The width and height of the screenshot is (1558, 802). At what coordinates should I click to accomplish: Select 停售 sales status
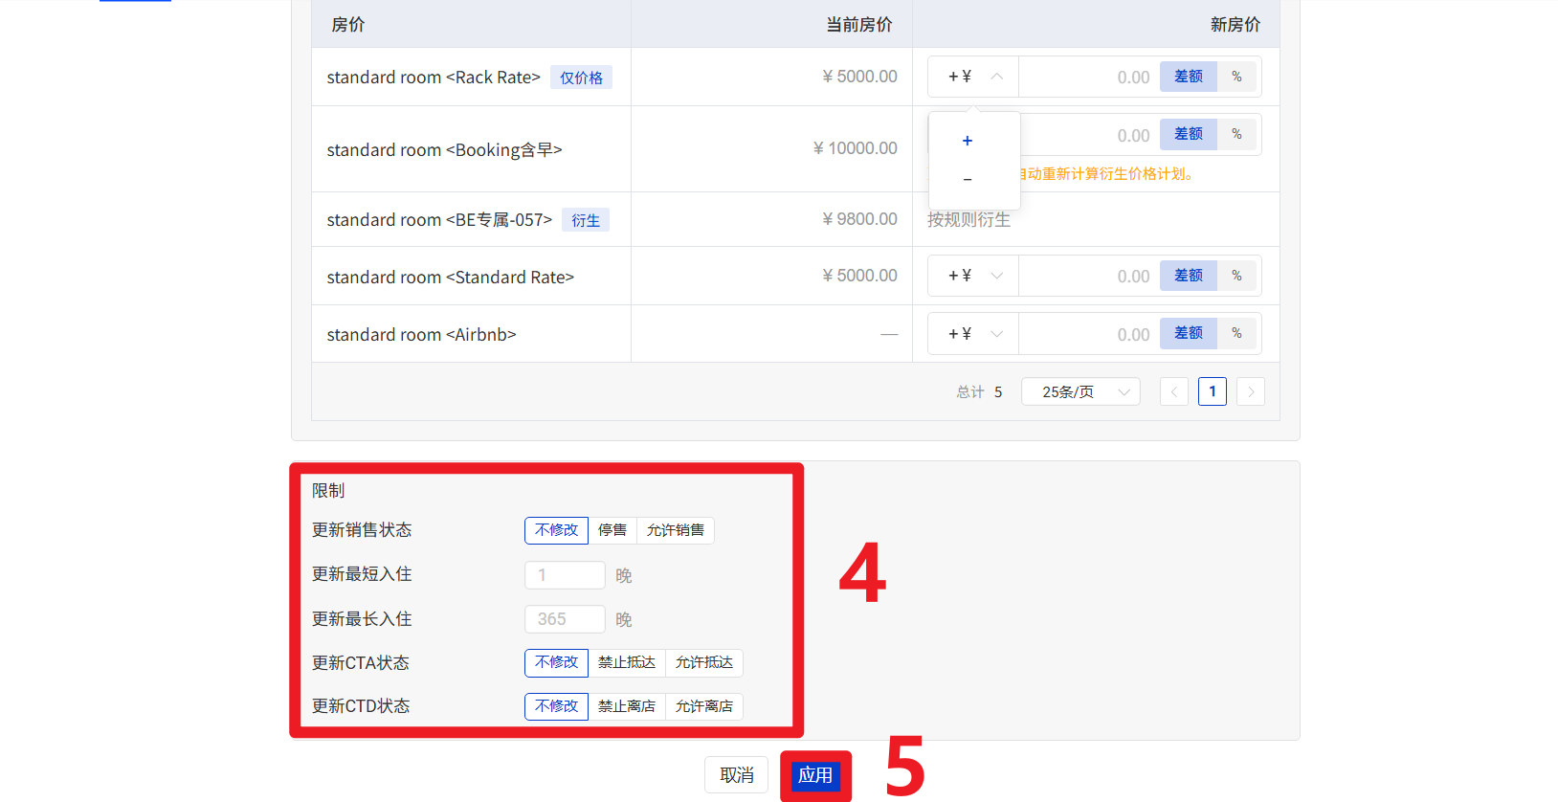click(x=612, y=530)
